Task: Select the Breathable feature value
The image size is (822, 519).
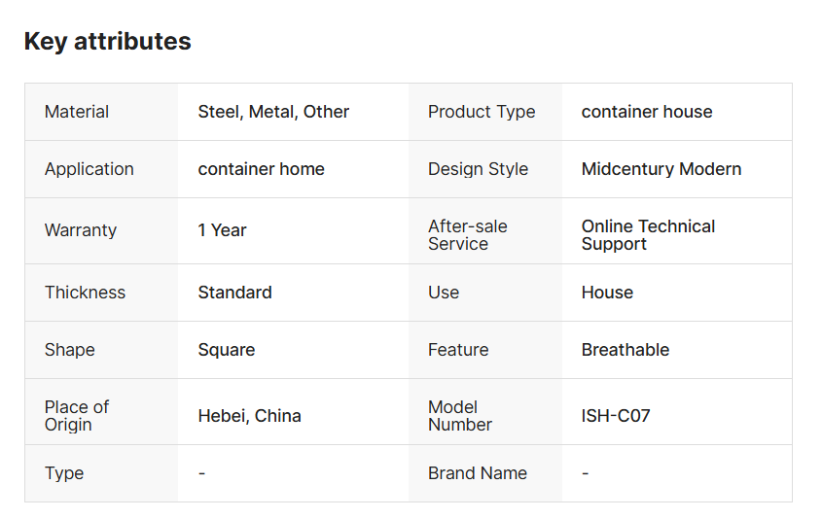Action: (x=625, y=350)
